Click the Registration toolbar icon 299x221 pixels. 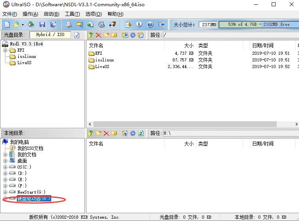click(x=128, y=25)
